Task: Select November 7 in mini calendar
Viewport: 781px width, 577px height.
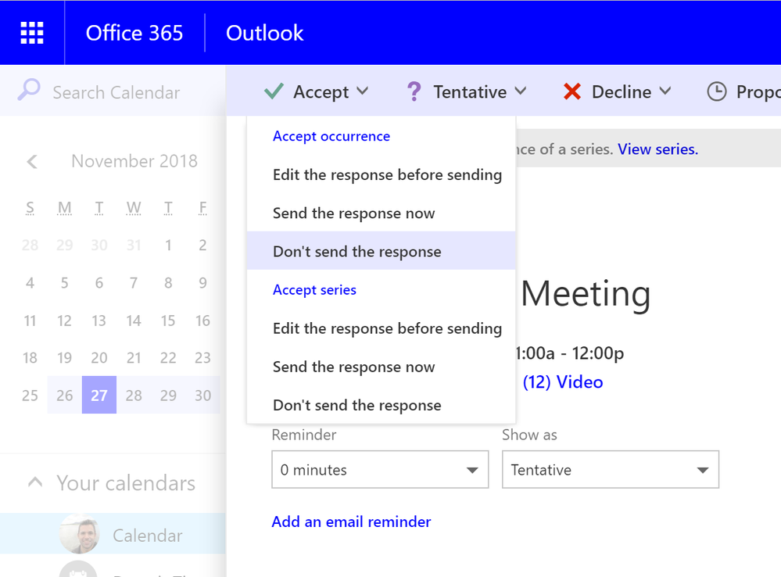Action: (134, 283)
